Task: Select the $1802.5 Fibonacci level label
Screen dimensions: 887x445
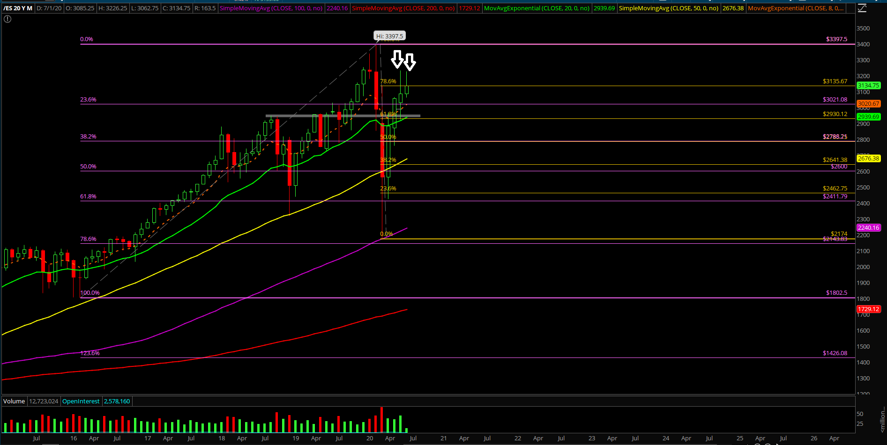Action: tap(836, 293)
